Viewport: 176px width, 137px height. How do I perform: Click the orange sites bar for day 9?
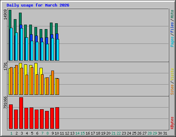tap(53, 83)
